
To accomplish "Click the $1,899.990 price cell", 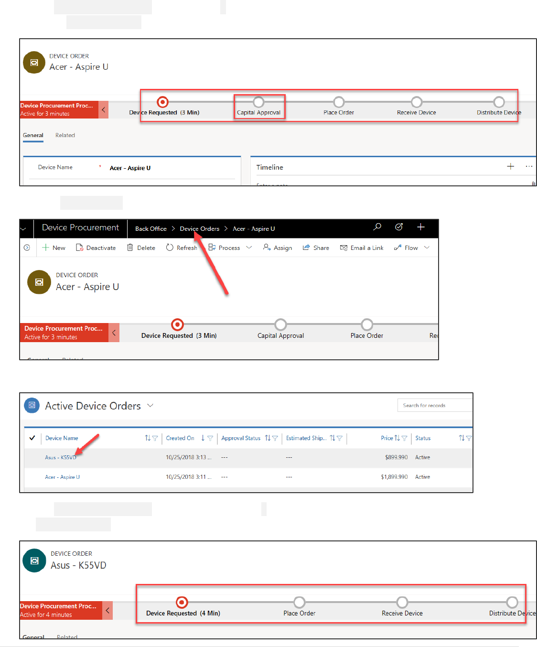I will pyautogui.click(x=394, y=477).
